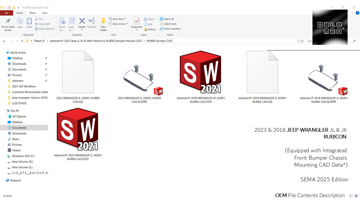Click the Pin to Quick access icon
The image size is (360, 203).
[8, 21]
